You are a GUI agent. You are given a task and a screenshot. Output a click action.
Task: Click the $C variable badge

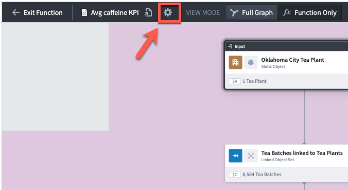point(235,175)
